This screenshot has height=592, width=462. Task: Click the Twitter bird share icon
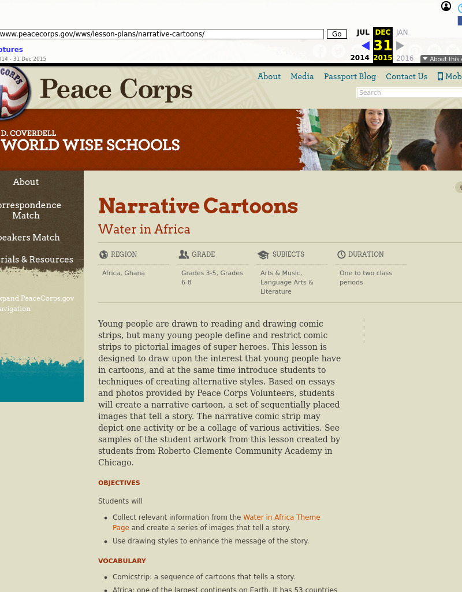pyautogui.click(x=337, y=51)
